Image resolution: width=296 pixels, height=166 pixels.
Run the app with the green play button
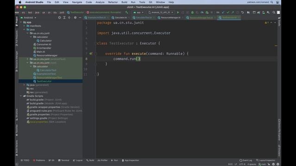pyautogui.click(x=178, y=12)
